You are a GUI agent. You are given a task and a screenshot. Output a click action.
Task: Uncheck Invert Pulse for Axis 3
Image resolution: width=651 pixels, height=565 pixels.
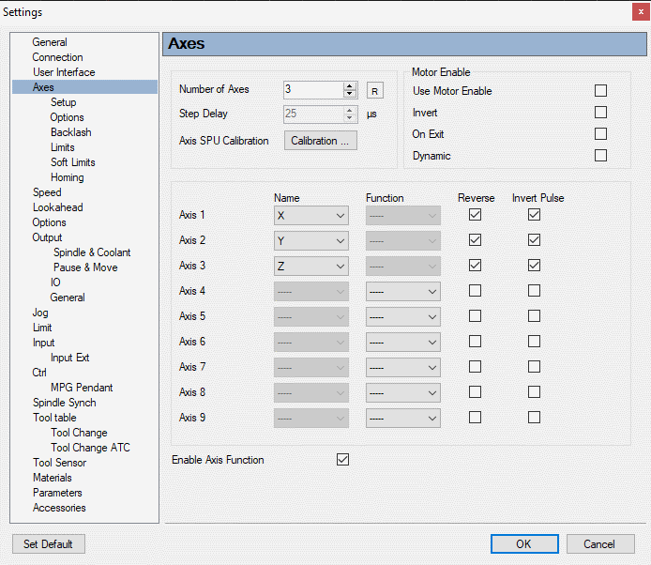pyautogui.click(x=534, y=266)
